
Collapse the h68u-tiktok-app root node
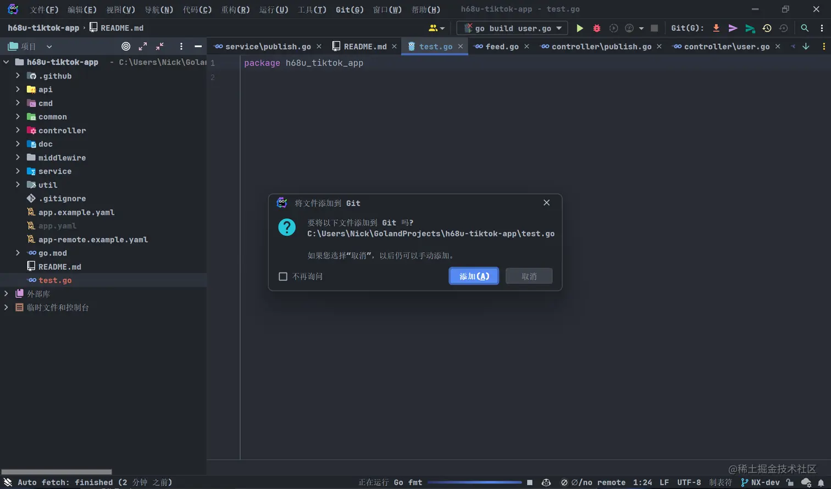[6, 62]
